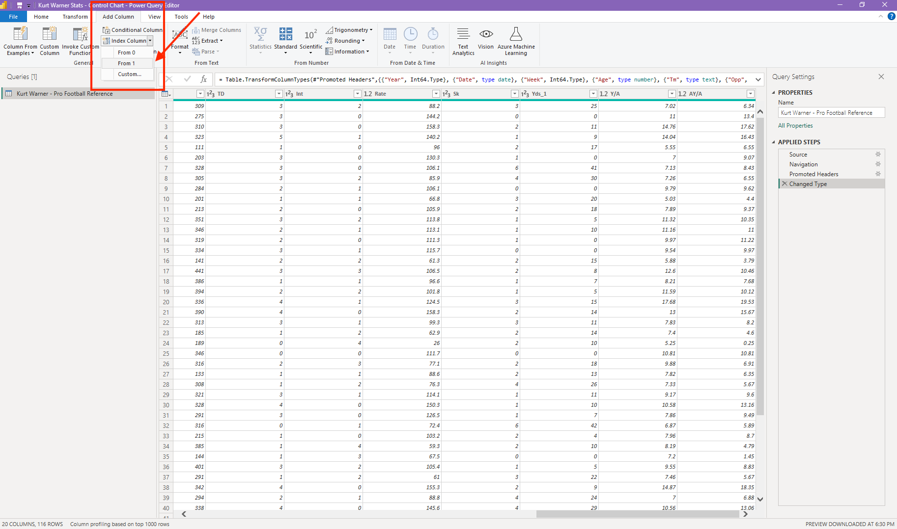Open the Extract dropdown
The image size is (897, 529).
[x=207, y=41]
